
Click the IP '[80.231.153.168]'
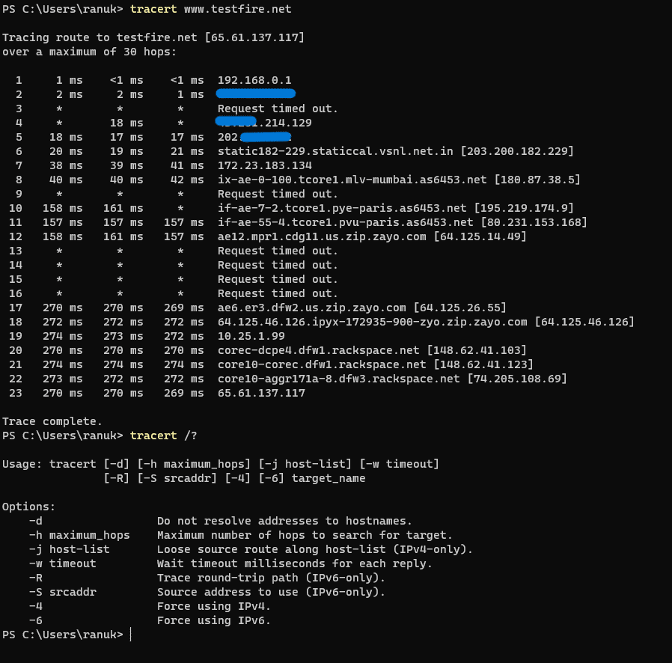534,222
